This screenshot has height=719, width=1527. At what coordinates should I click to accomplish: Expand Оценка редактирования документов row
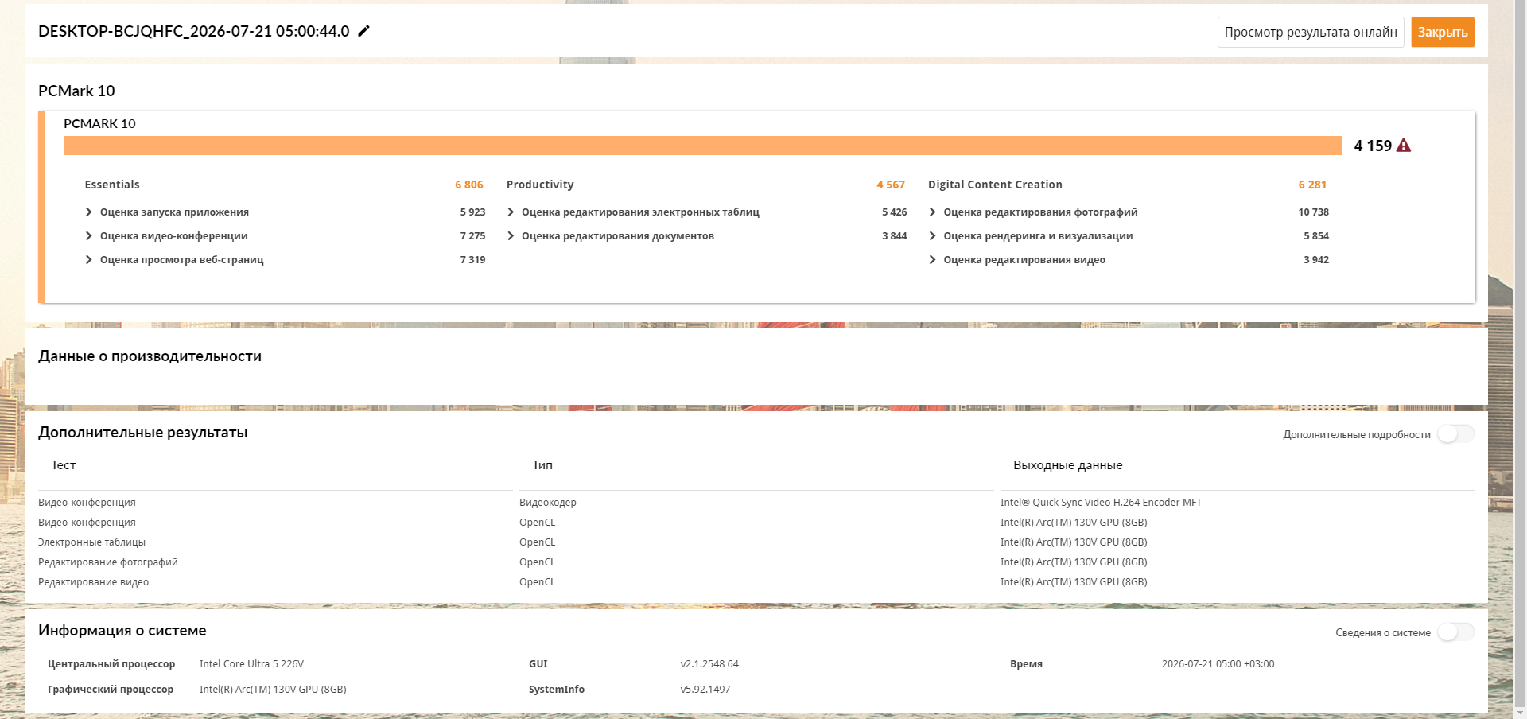[706, 236]
